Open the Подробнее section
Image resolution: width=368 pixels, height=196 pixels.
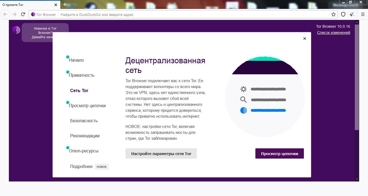(81, 167)
